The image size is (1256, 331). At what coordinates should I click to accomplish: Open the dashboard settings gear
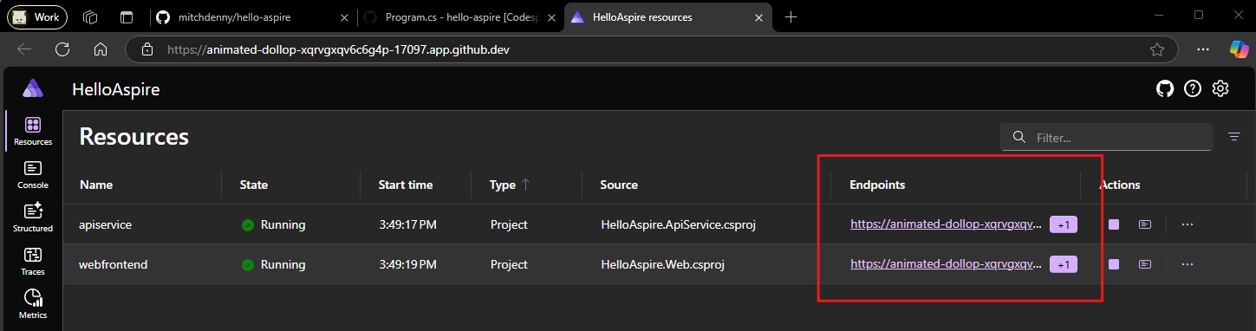(1220, 88)
